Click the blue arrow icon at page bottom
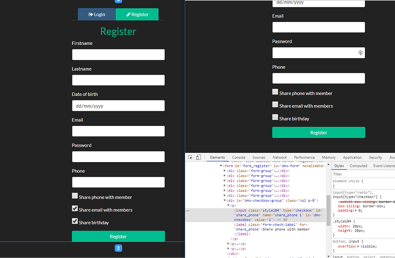This screenshot has width=395, height=258. (x=118, y=248)
